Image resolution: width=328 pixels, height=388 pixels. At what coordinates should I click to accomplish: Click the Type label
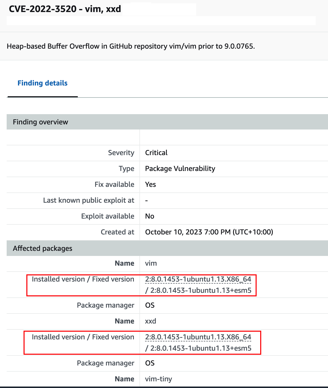pos(126,169)
